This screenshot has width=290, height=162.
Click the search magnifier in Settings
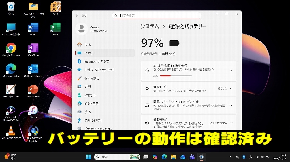coord(116,16)
